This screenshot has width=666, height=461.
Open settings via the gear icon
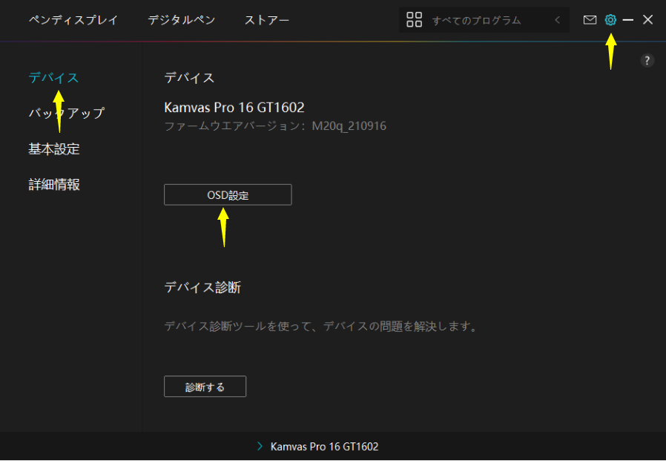pyautogui.click(x=610, y=20)
